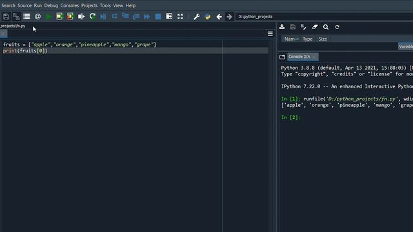Open the Projects menu

pyautogui.click(x=89, y=6)
